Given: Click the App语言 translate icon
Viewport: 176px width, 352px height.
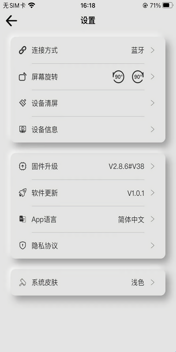Looking at the screenshot, I should 22,219.
